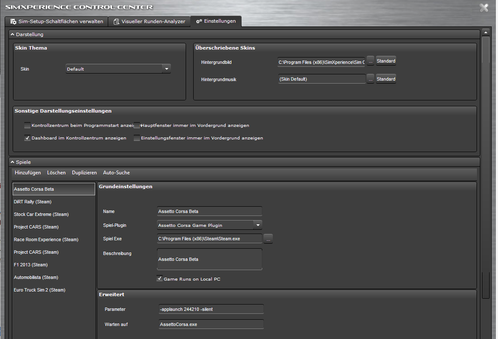Click Einstellungen tab gears icon
Image resolution: width=498 pixels, height=339 pixels.
[x=199, y=21]
